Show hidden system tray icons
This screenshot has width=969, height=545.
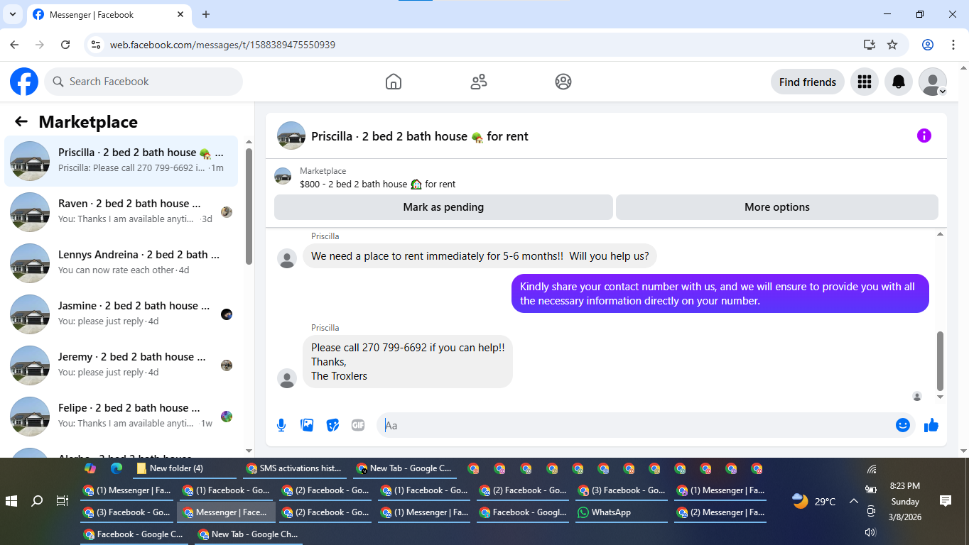(853, 501)
